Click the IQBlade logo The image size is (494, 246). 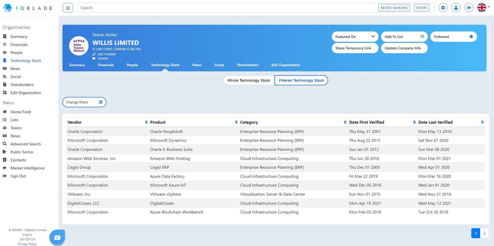point(27,8)
